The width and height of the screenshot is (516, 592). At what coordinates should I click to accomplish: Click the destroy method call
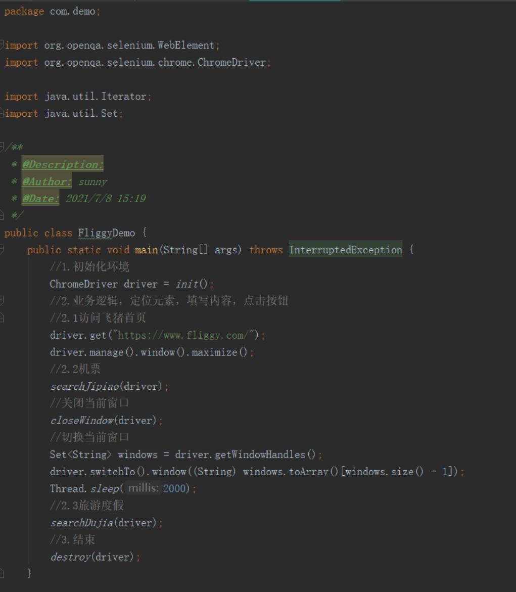[70, 557]
